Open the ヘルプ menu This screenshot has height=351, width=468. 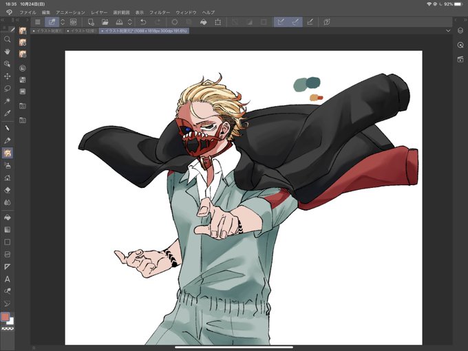click(209, 12)
